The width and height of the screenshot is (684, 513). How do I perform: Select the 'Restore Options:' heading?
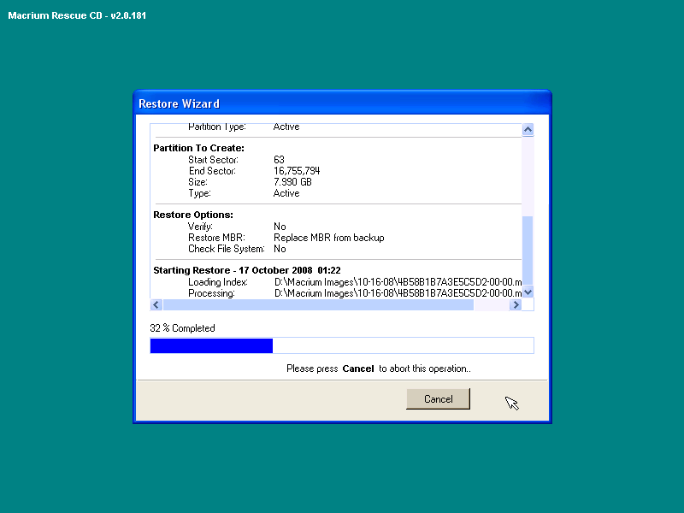[193, 215]
